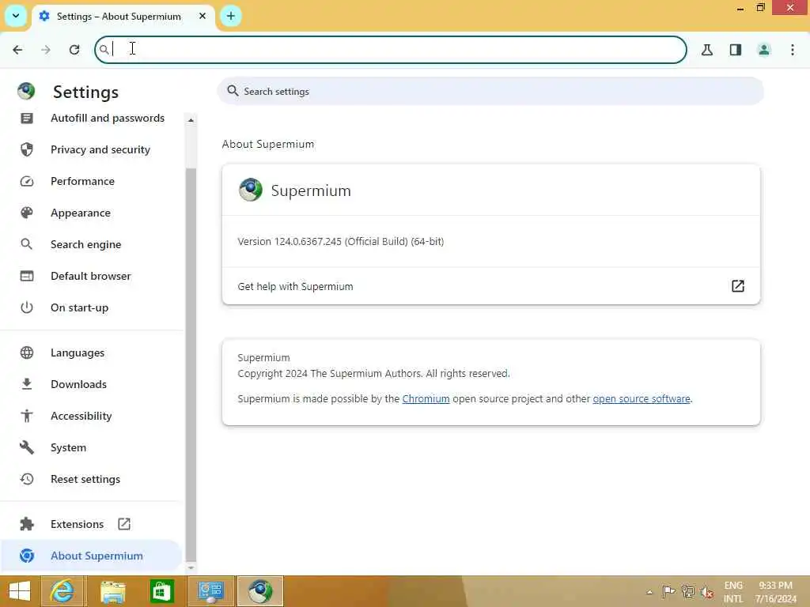Open the open source software link
Screen dimensions: 810x607
click(641, 399)
